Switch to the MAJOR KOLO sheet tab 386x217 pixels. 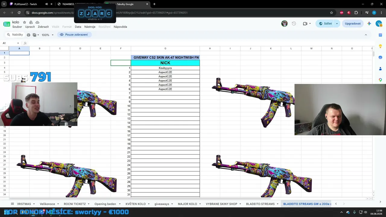click(187, 204)
